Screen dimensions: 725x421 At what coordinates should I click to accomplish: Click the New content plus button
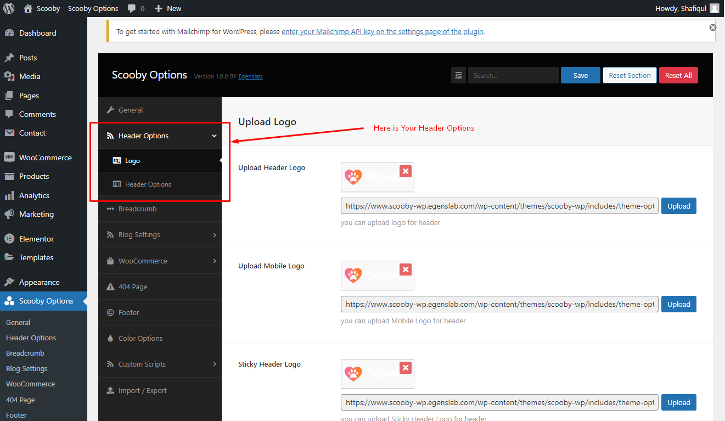tap(168, 8)
